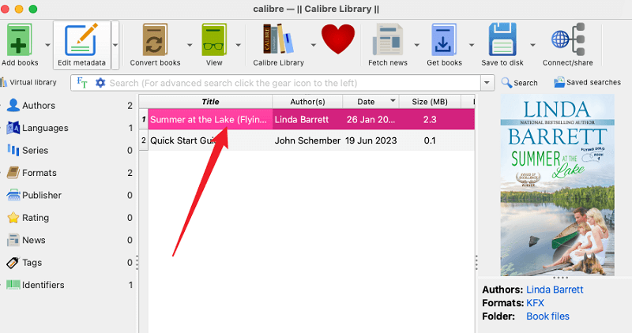The width and height of the screenshot is (632, 333).
Task: Open the Linda Barrett author link
Action: [x=555, y=290]
